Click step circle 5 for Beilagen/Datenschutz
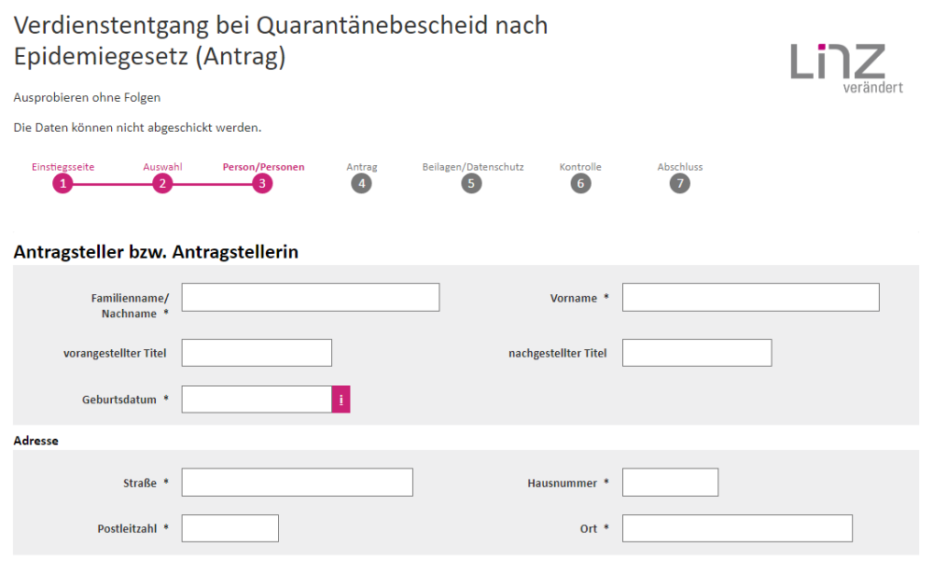The width and height of the screenshot is (933, 561). [x=471, y=183]
